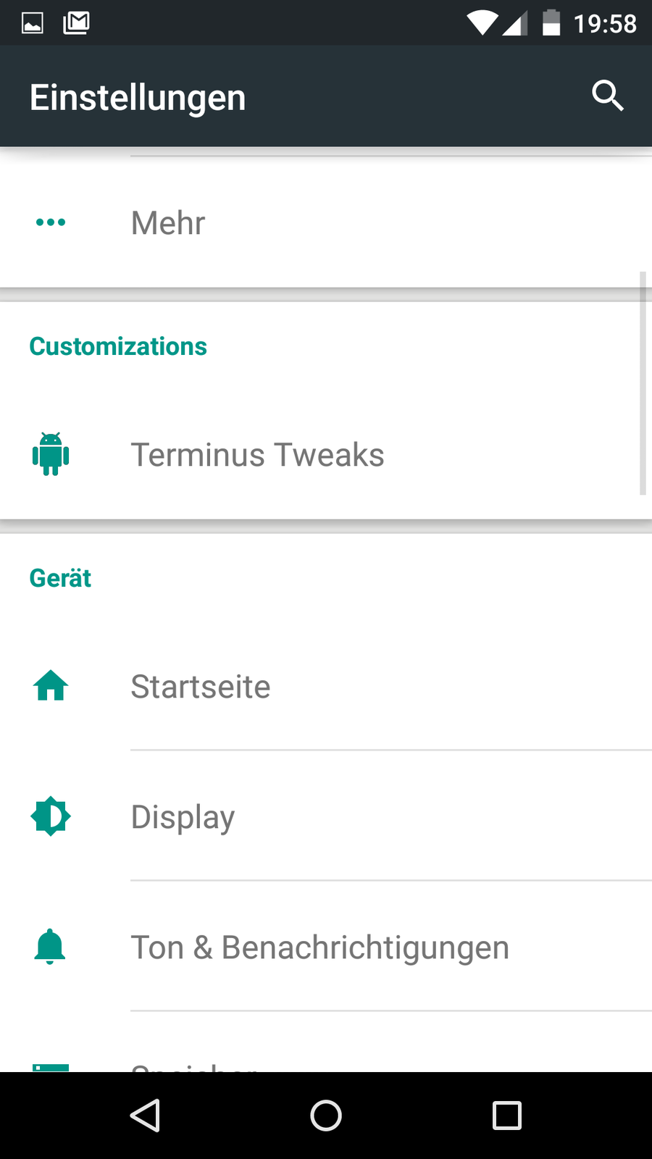Image resolution: width=652 pixels, height=1159 pixels.
Task: Click the vertical scrollbar indicator
Action: (x=643, y=384)
